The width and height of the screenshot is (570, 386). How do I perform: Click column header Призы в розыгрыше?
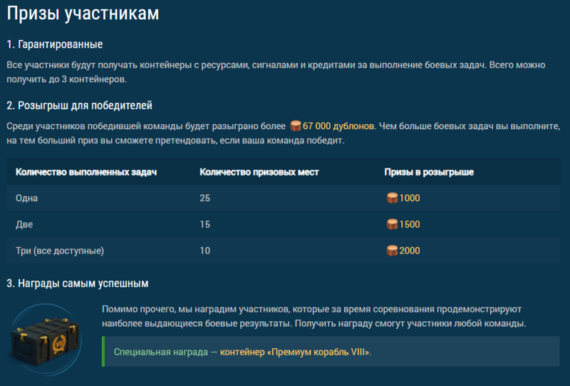tap(429, 172)
